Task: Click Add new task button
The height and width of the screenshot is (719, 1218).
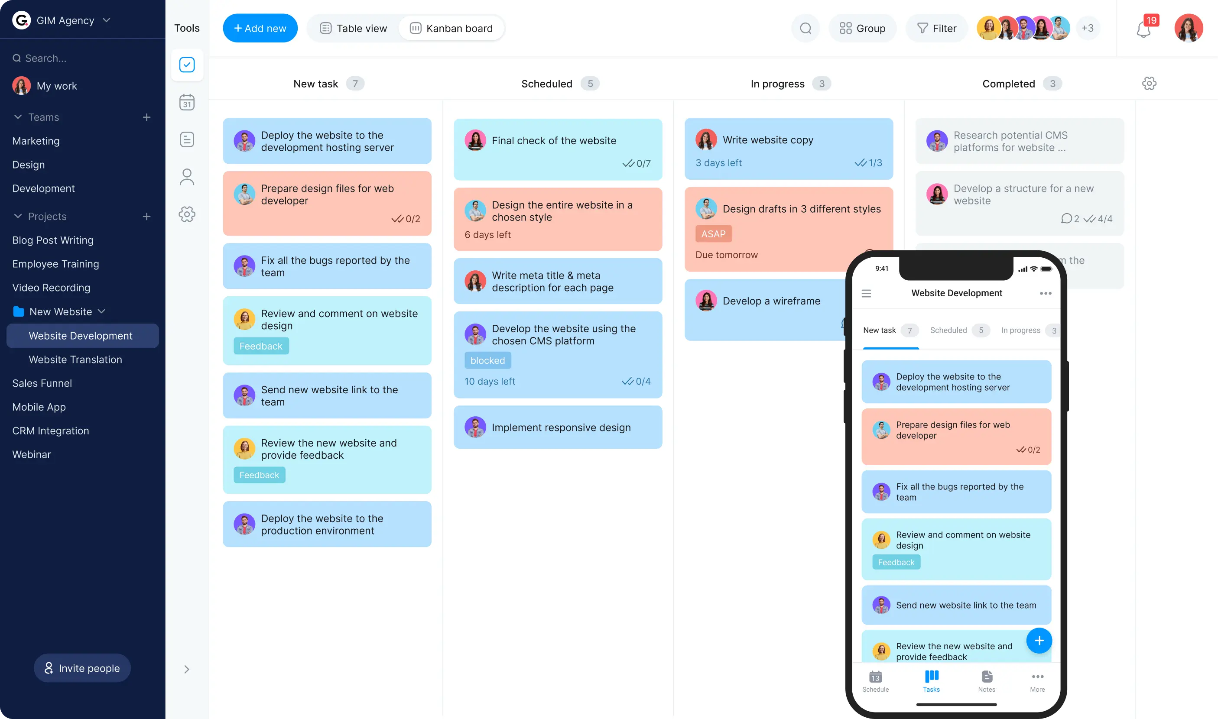Action: point(260,28)
